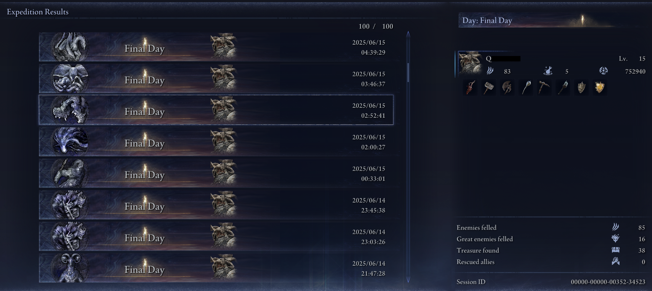Click the rune icon beside 752940
Viewport: 652px width, 291px height.
tap(604, 71)
